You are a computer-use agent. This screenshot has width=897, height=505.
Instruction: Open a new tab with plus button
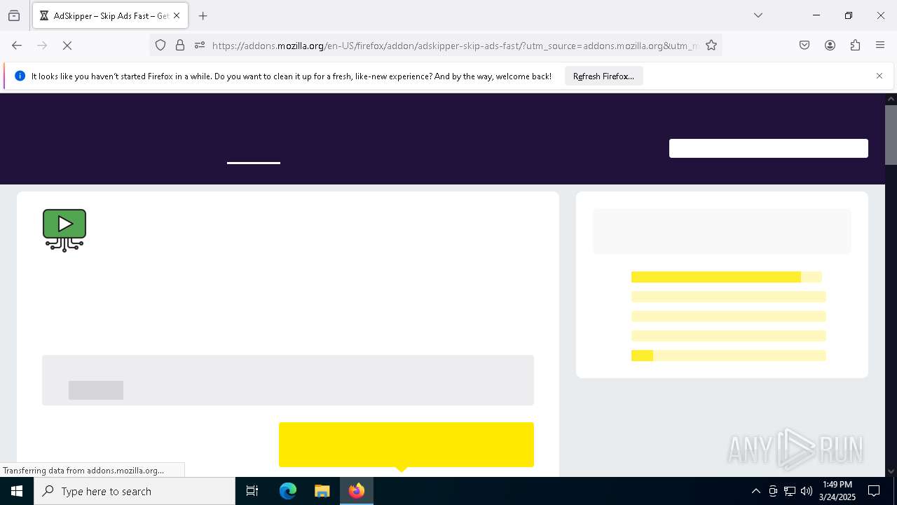(x=203, y=15)
